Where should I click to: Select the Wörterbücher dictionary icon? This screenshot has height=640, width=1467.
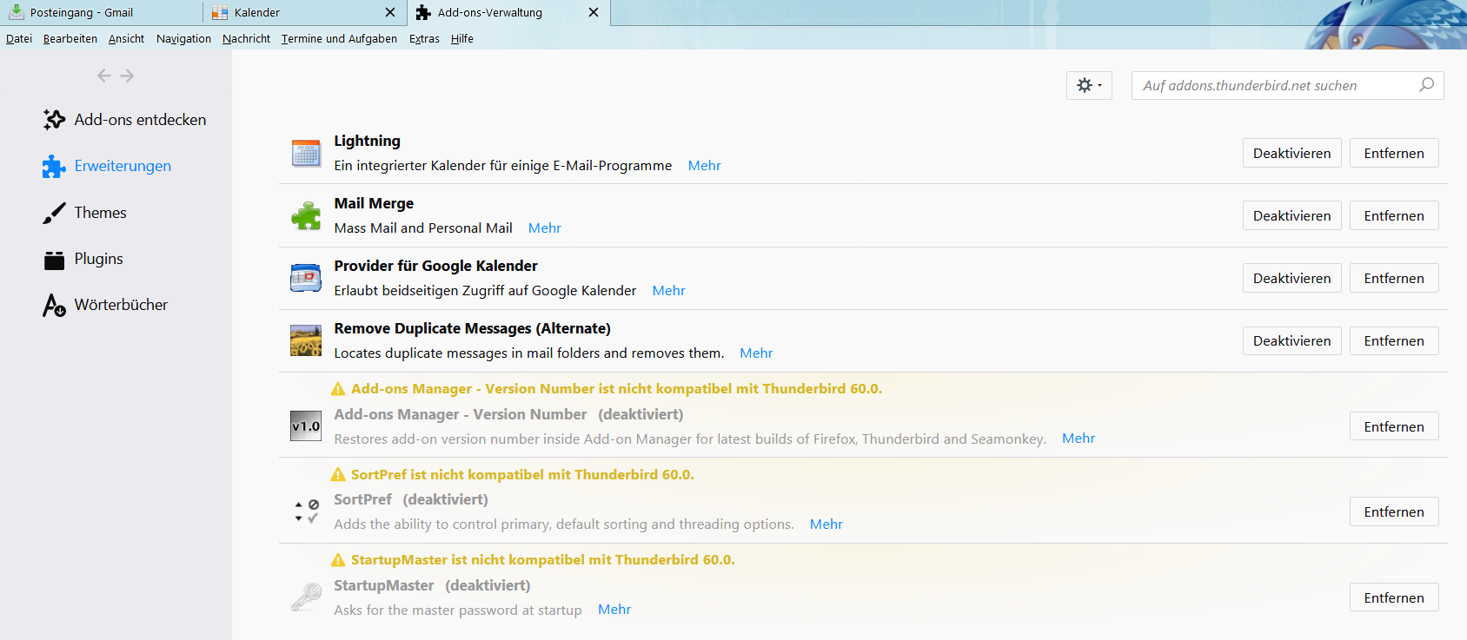point(54,305)
